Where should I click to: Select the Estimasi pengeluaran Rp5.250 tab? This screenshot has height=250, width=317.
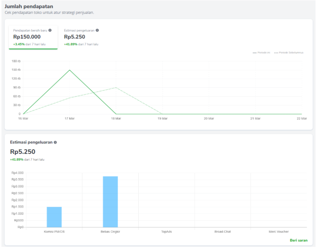pos(81,37)
